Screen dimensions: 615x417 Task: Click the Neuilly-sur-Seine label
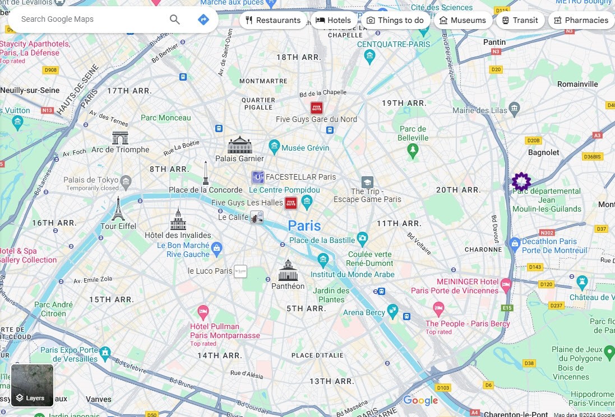[30, 90]
